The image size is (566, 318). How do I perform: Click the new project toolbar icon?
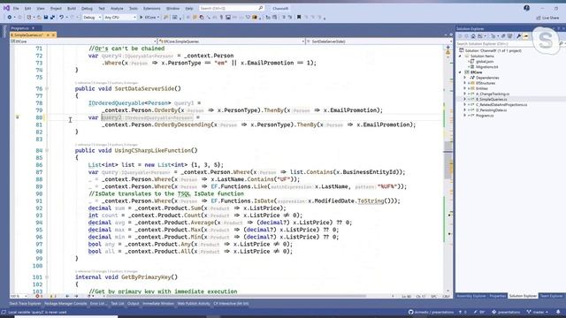click(x=29, y=18)
